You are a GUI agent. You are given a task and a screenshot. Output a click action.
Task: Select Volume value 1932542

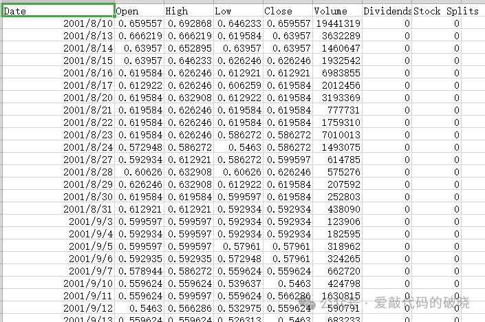click(x=338, y=61)
